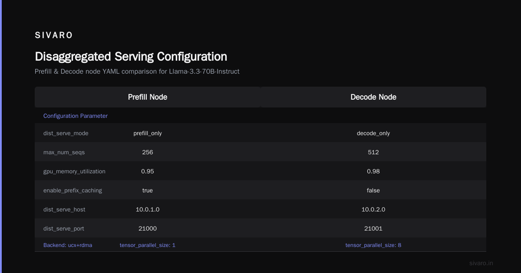Select the 21001 port value

click(x=373, y=229)
